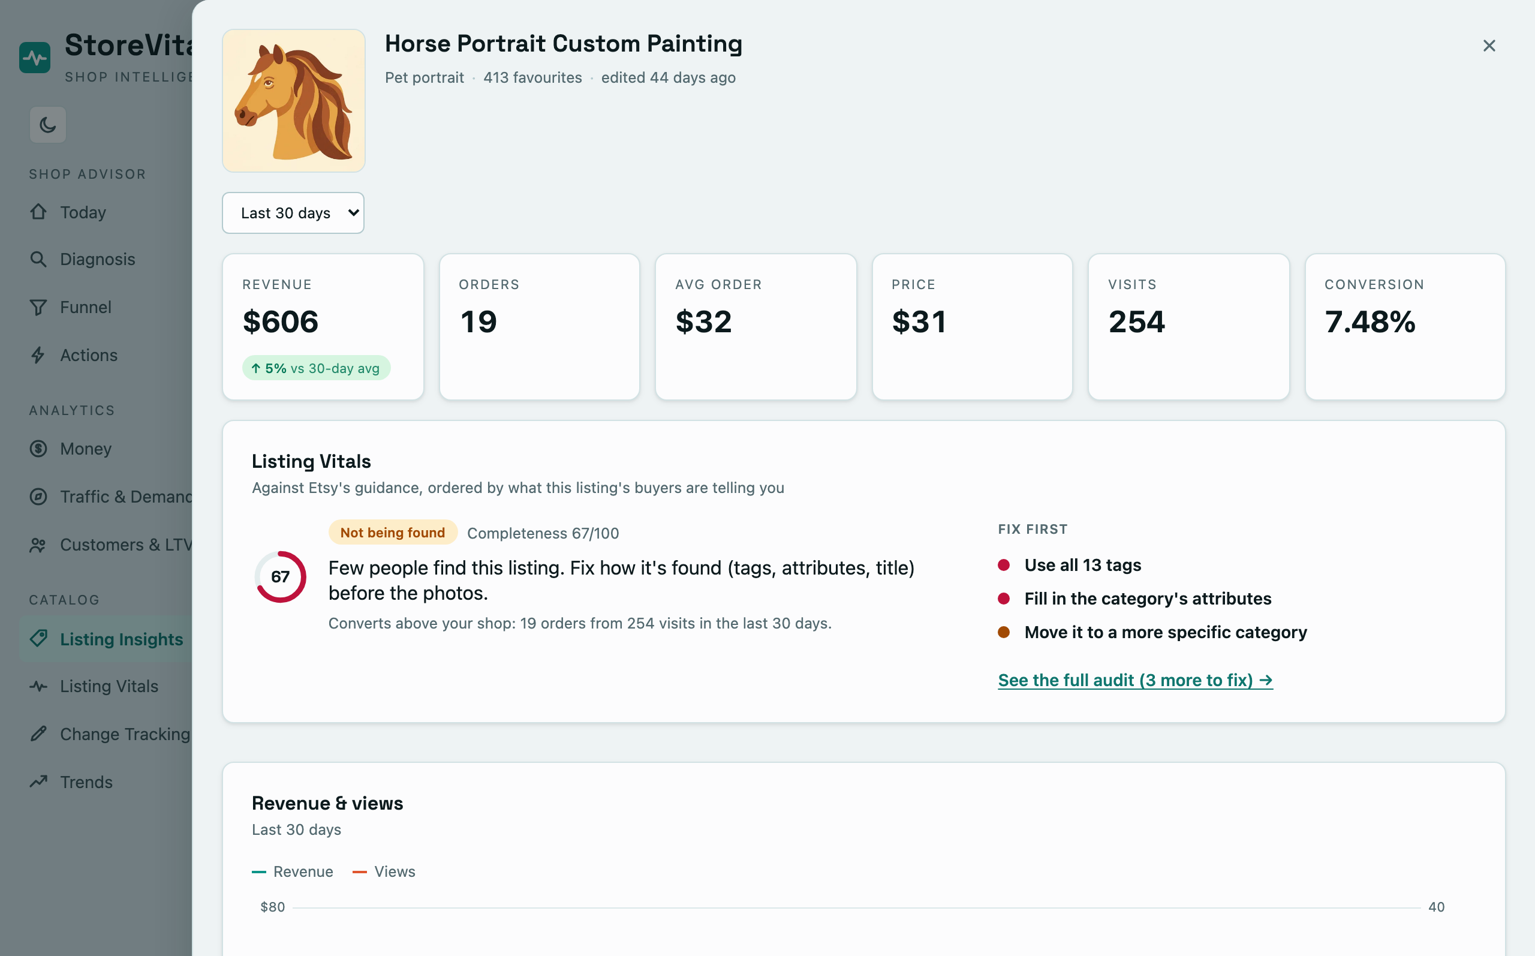Click the Revenue & views heading
Screen dimensions: 1535x956
(x=327, y=804)
